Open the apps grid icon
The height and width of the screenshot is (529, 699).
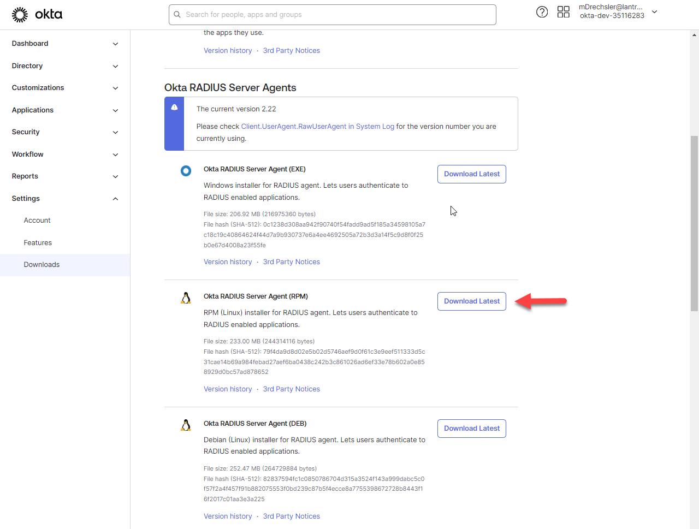click(x=564, y=12)
